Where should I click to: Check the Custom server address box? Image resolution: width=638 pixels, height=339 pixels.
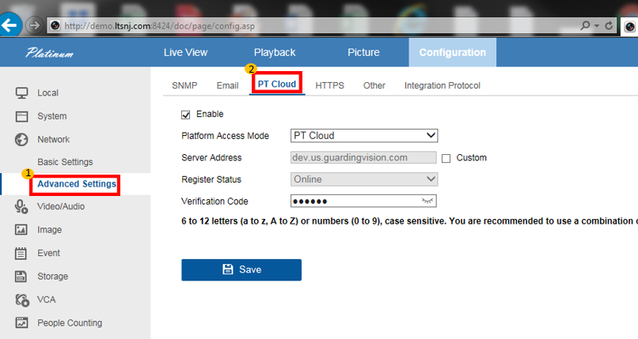tap(446, 158)
